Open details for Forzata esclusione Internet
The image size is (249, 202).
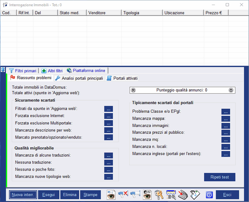109,116
